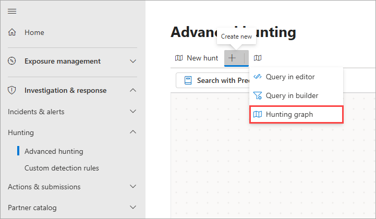
Task: Select Advanced hunting in sidebar
Action: [x=54, y=151]
